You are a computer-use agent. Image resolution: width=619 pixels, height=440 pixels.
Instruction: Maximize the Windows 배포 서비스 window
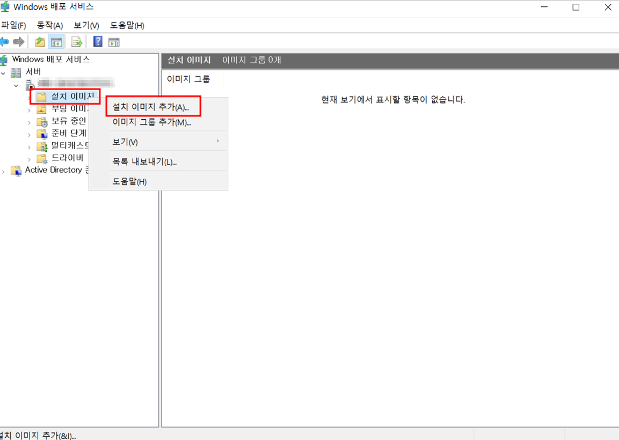point(576,7)
